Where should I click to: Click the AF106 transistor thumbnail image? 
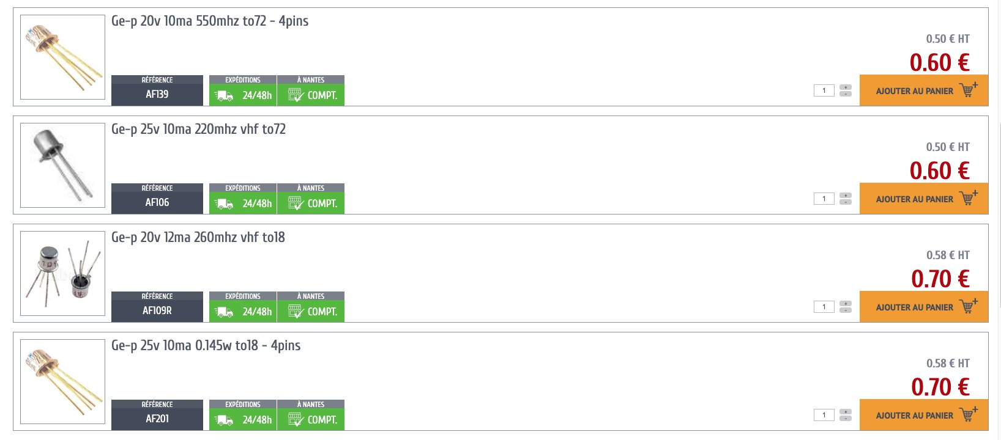(x=62, y=165)
